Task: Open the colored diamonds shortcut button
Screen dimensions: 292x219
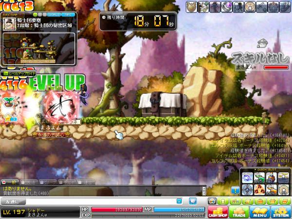Action: tap(212, 201)
